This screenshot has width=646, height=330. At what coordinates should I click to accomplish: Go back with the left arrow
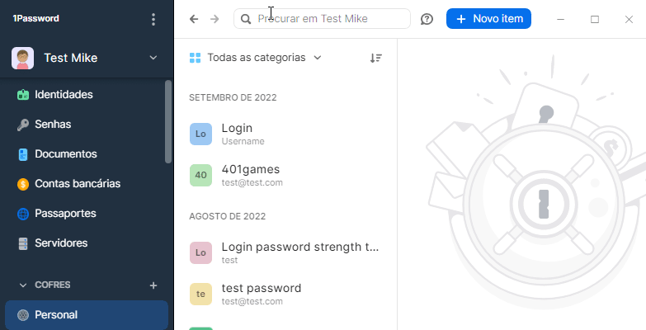tap(194, 19)
